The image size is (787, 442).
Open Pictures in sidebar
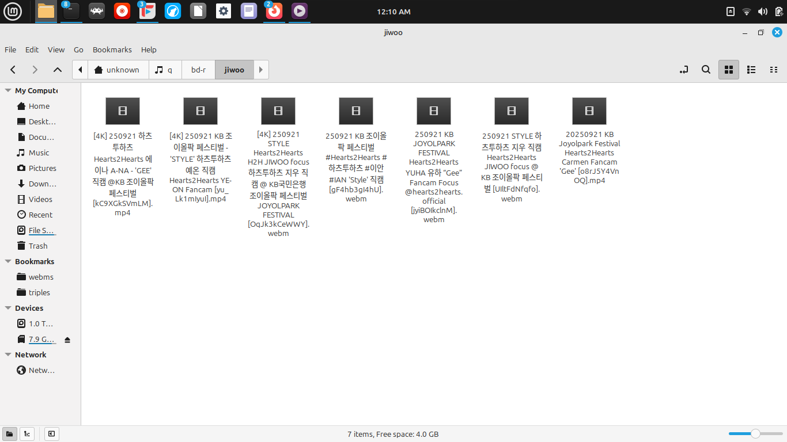(x=37, y=168)
